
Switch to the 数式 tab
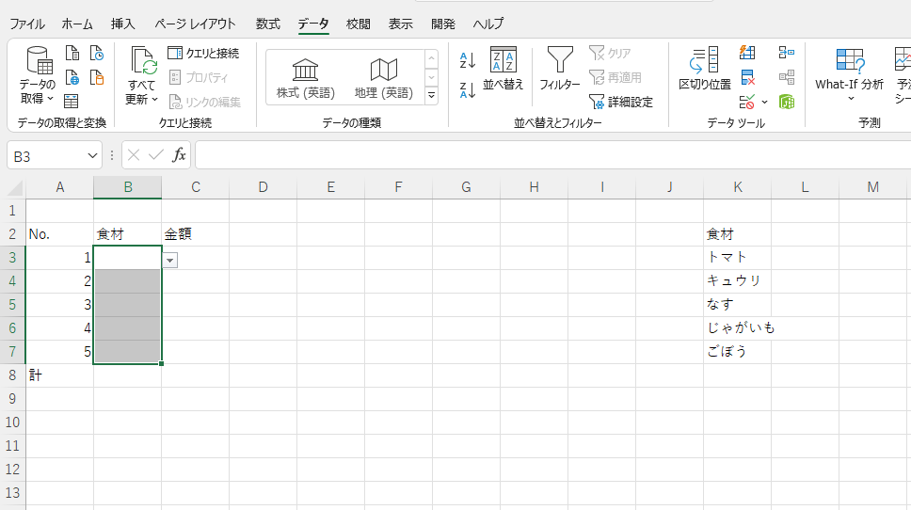pos(268,24)
